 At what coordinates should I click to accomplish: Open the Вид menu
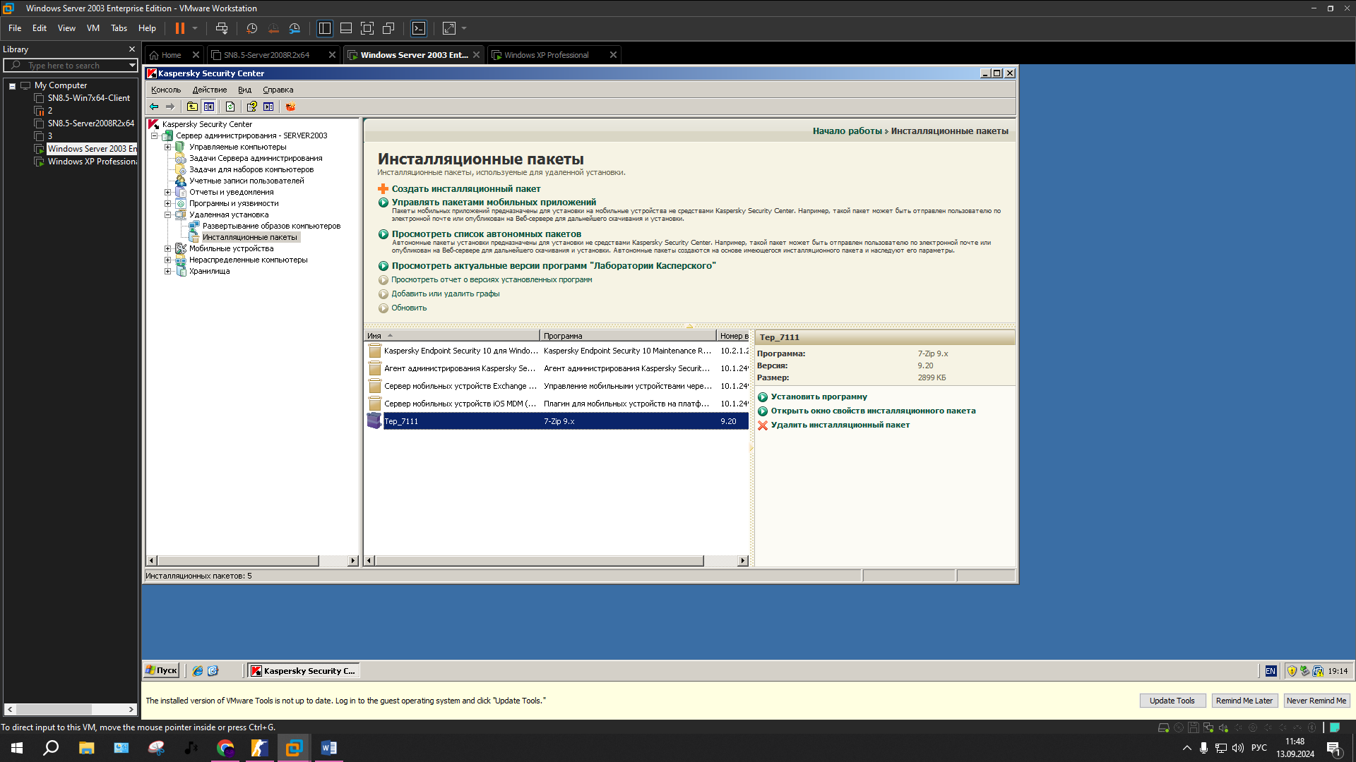[244, 90]
